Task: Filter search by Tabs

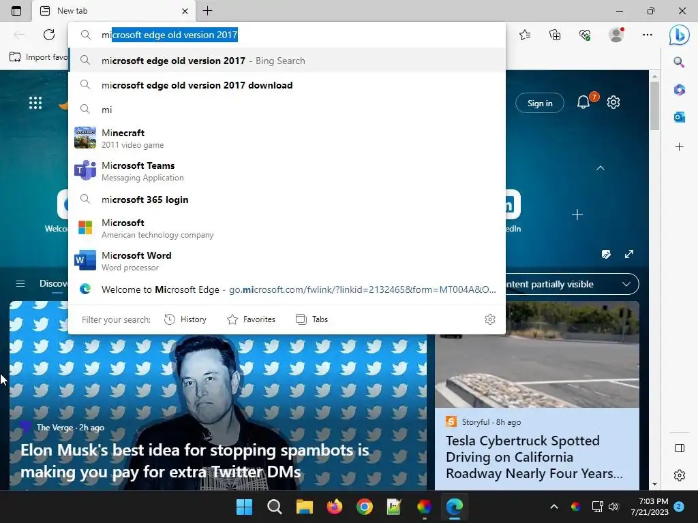Action: [312, 319]
